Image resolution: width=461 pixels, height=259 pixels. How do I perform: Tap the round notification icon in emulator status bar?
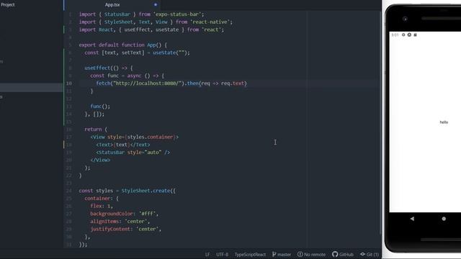(x=409, y=35)
